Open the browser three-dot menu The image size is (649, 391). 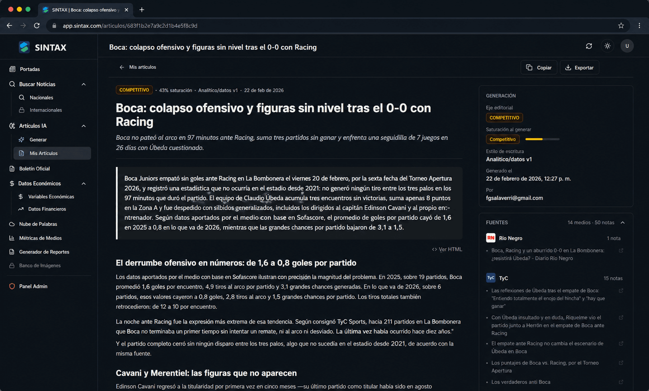[x=639, y=26]
